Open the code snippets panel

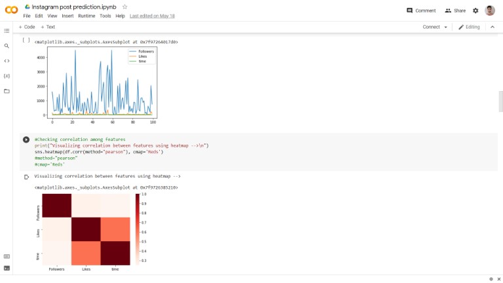(7, 61)
